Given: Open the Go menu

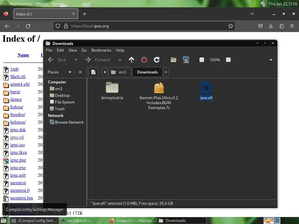Looking at the screenshot, I should [84, 50].
